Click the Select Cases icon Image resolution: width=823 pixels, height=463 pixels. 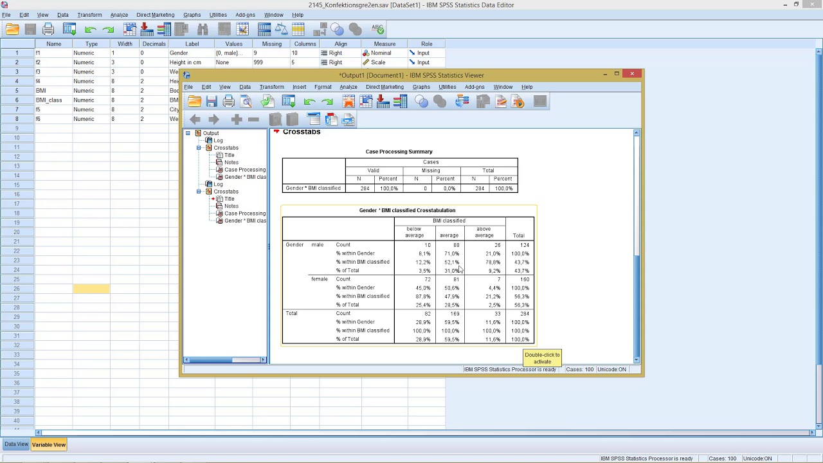click(298, 29)
